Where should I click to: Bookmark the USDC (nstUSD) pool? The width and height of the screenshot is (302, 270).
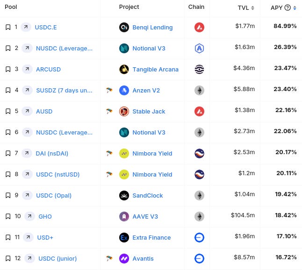8,174
